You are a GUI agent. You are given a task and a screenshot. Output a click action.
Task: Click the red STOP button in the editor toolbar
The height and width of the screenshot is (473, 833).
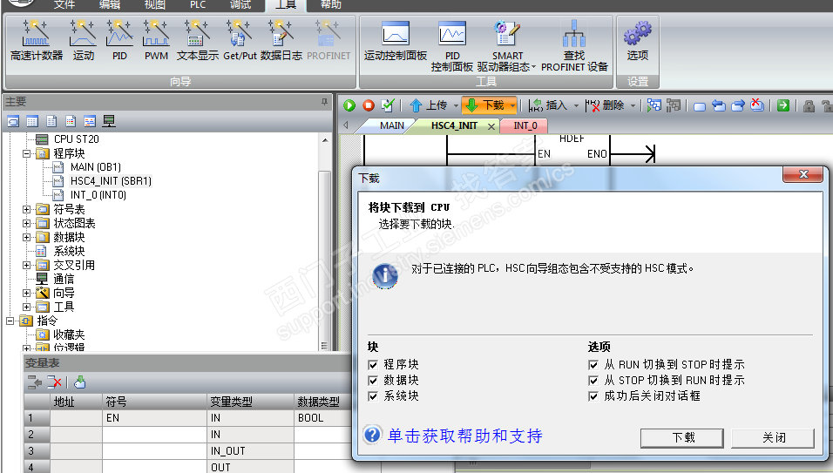click(369, 105)
